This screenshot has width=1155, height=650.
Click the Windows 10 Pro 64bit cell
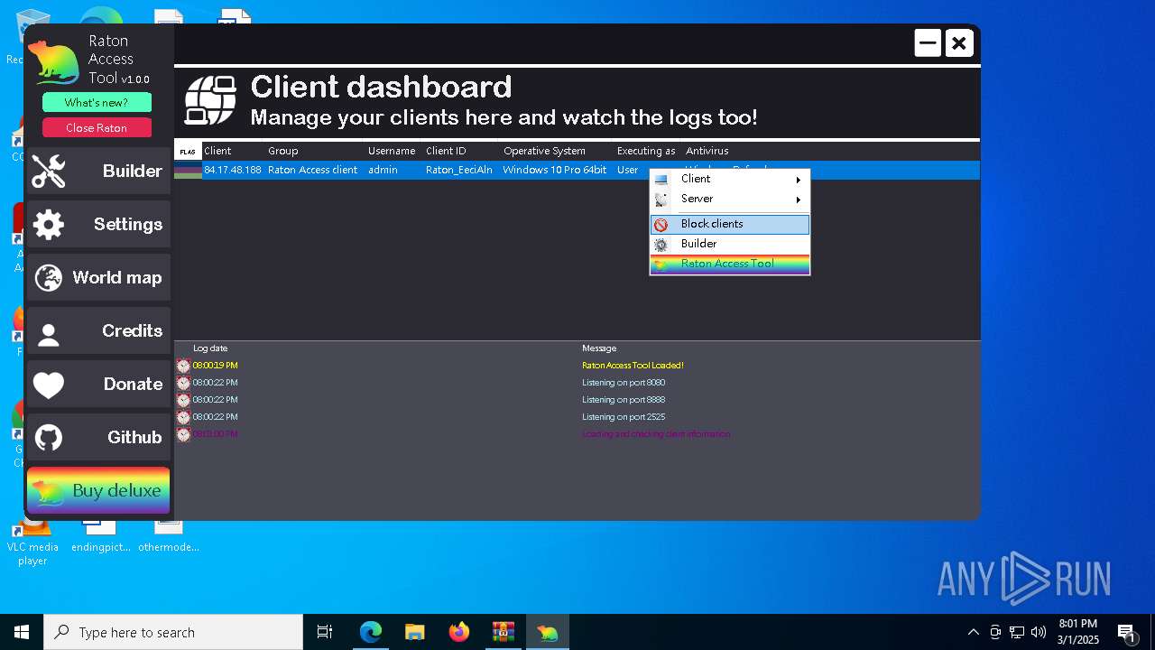point(555,170)
